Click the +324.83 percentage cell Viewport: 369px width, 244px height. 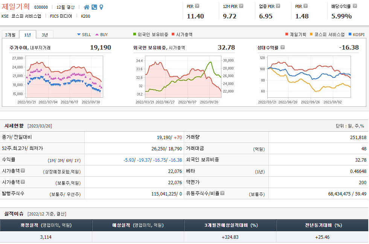pyautogui.click(x=230, y=237)
